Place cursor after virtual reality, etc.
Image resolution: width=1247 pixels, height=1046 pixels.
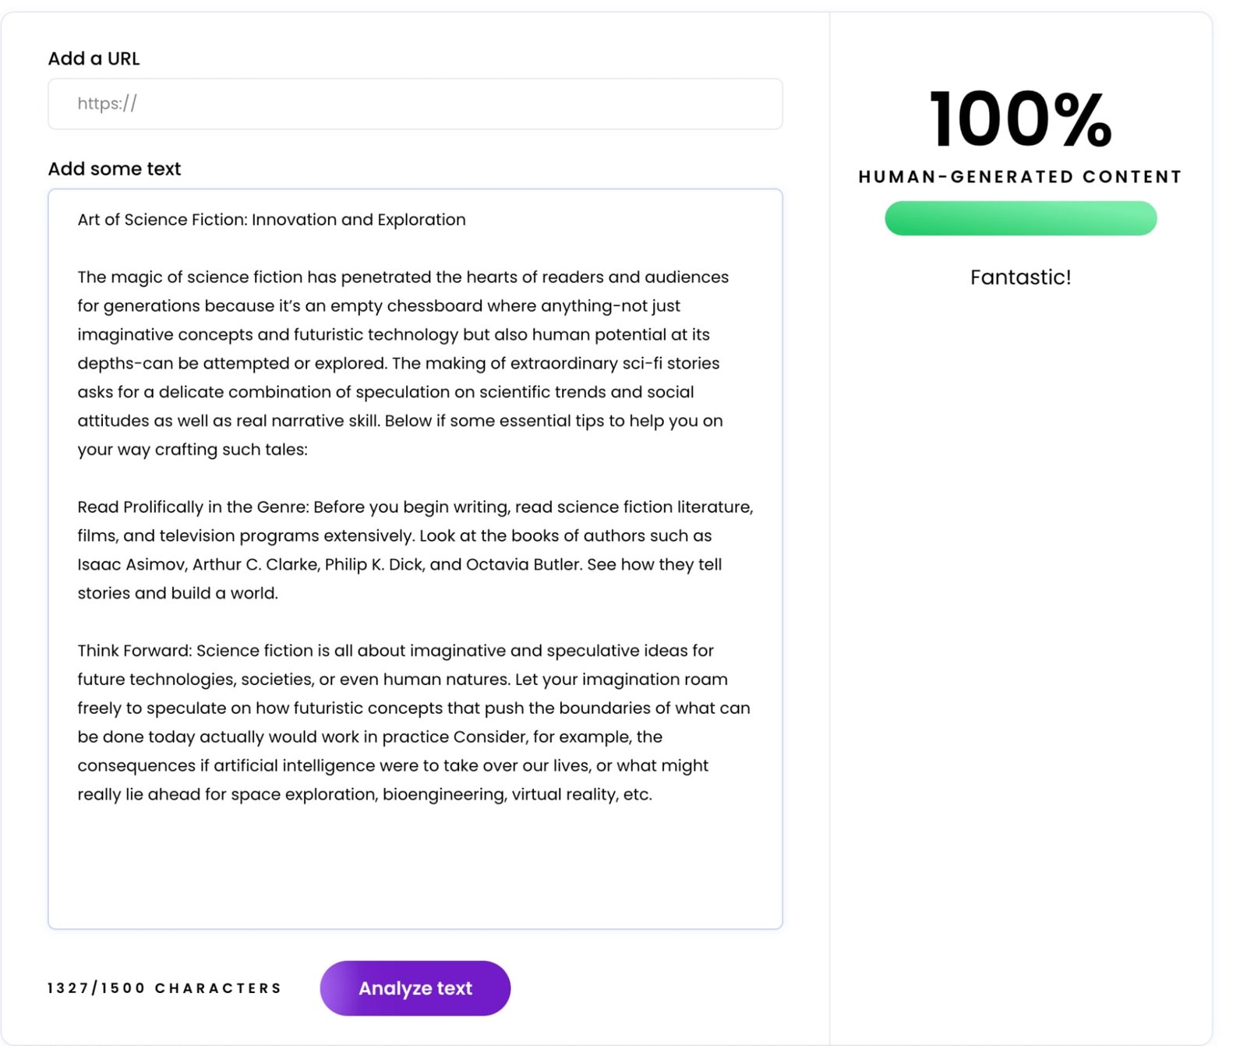[x=653, y=795]
